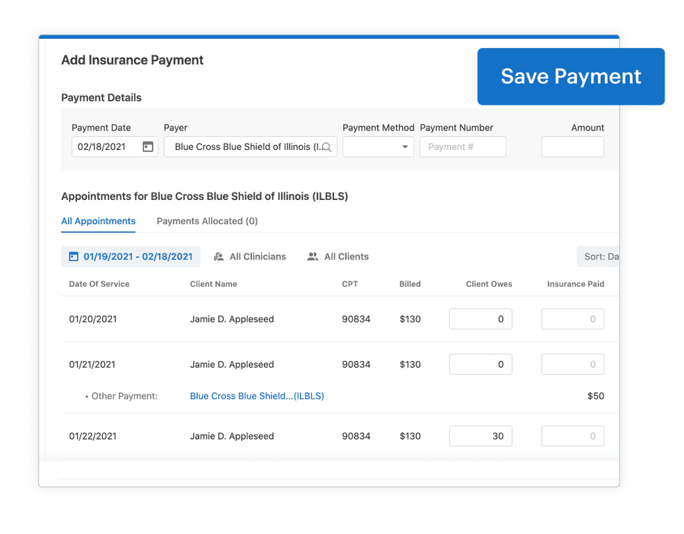Open the Sort dropdown
Screen dimensions: 684x534
[x=598, y=256]
